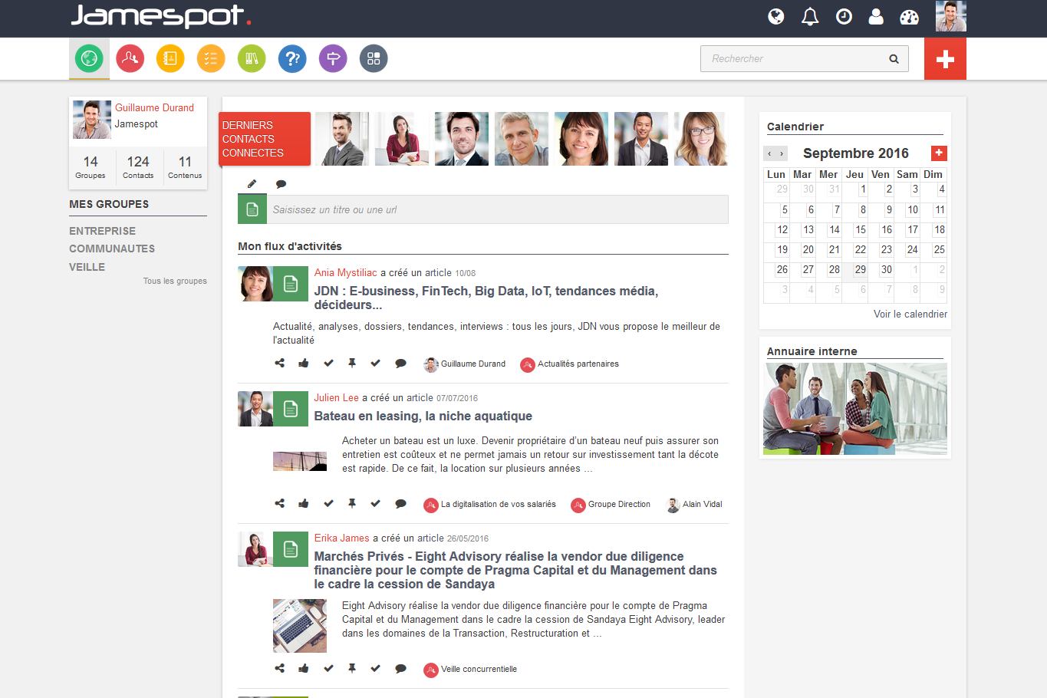1047x698 pixels.
Task: Thumbs-up the Marchés Privés article
Action: [x=304, y=669]
